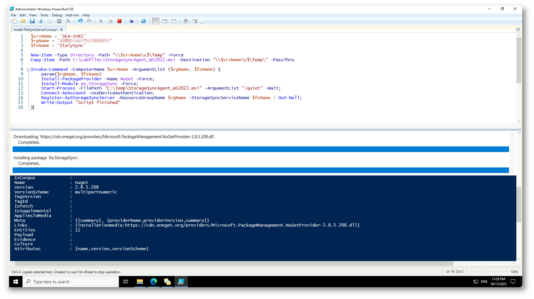Create a new script with New icon
The height and width of the screenshot is (299, 534).
click(14, 21)
